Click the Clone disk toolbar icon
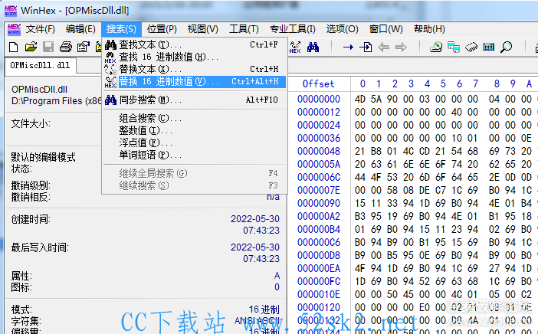This screenshot has width=538, height=334. click(454, 47)
